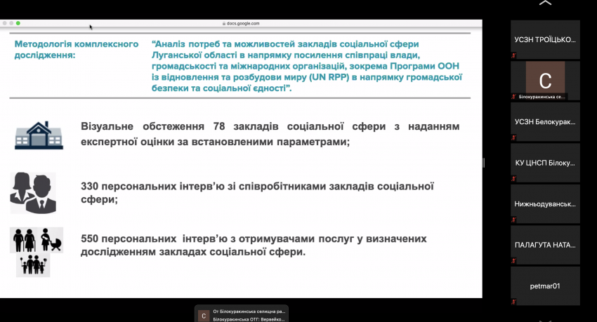This screenshot has height=322, width=597.
Task: Click the heading Методологія комплексного дослідження
Action: [77, 49]
